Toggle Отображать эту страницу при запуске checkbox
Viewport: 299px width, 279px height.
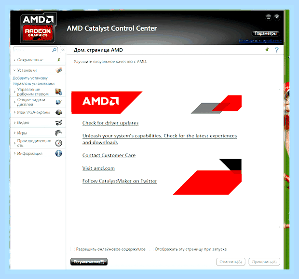[151, 249]
